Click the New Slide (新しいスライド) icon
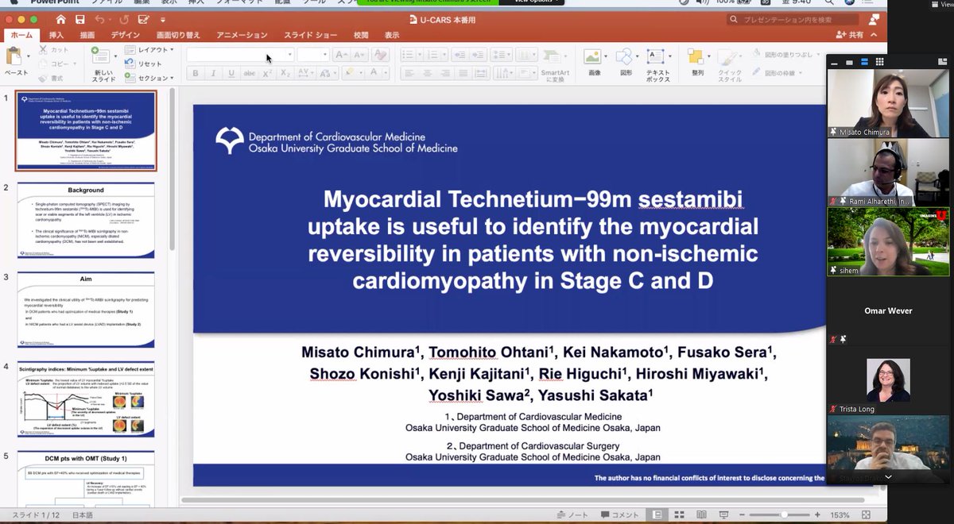Image resolution: width=954 pixels, height=524 pixels. tap(100, 56)
